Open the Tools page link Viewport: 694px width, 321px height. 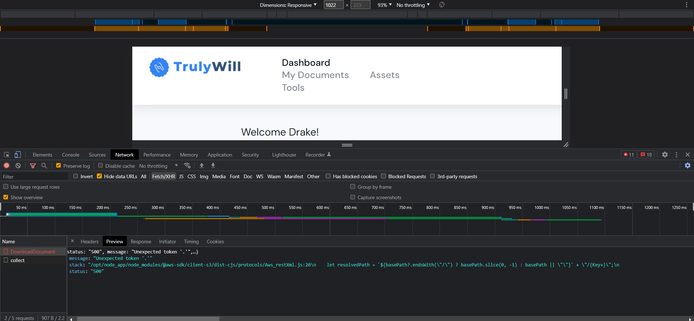[293, 88]
